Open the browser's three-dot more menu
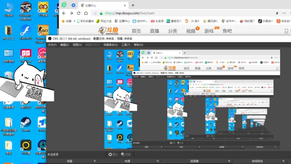The height and width of the screenshot is (164, 291). (x=284, y=13)
